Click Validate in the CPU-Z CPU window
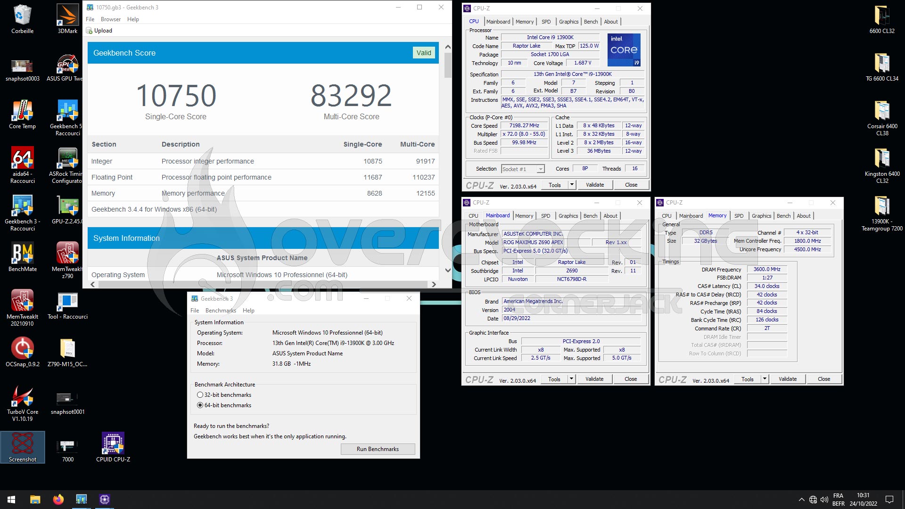This screenshot has width=905, height=509. (595, 185)
